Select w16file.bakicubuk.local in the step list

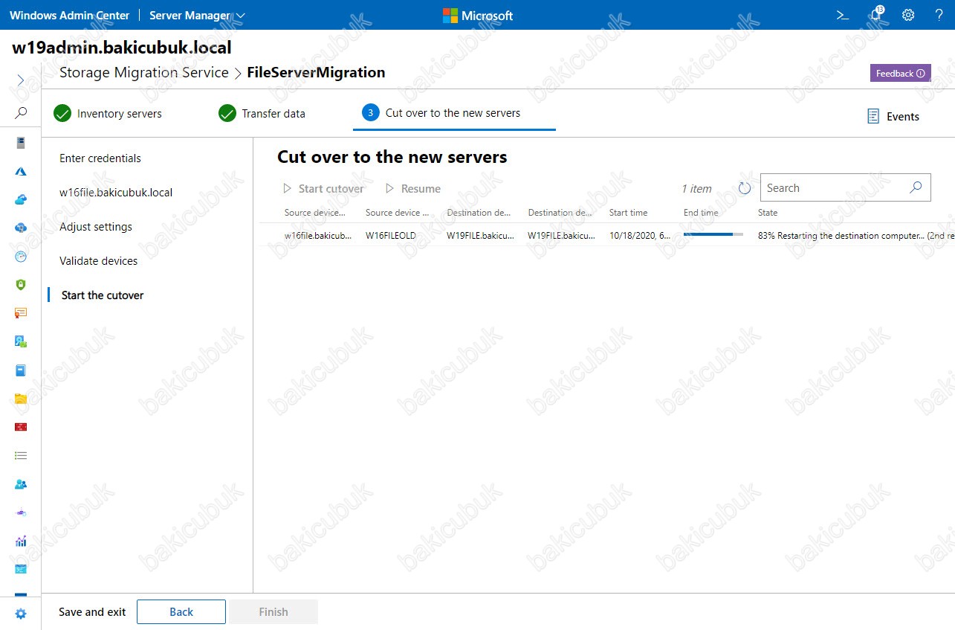pos(116,193)
